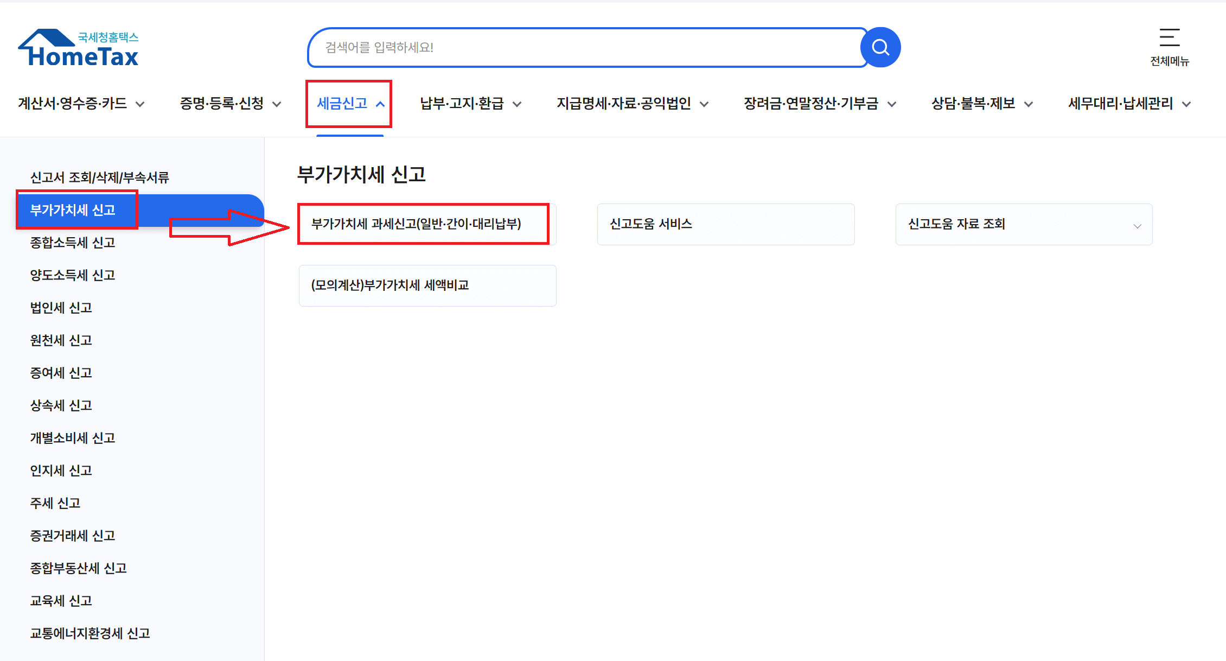Click the HomeTax logo
This screenshot has width=1226, height=661.
[x=79, y=49]
